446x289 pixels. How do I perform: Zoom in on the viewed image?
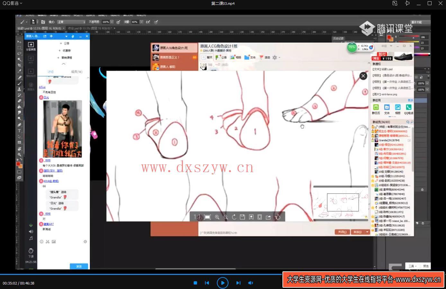tap(217, 217)
